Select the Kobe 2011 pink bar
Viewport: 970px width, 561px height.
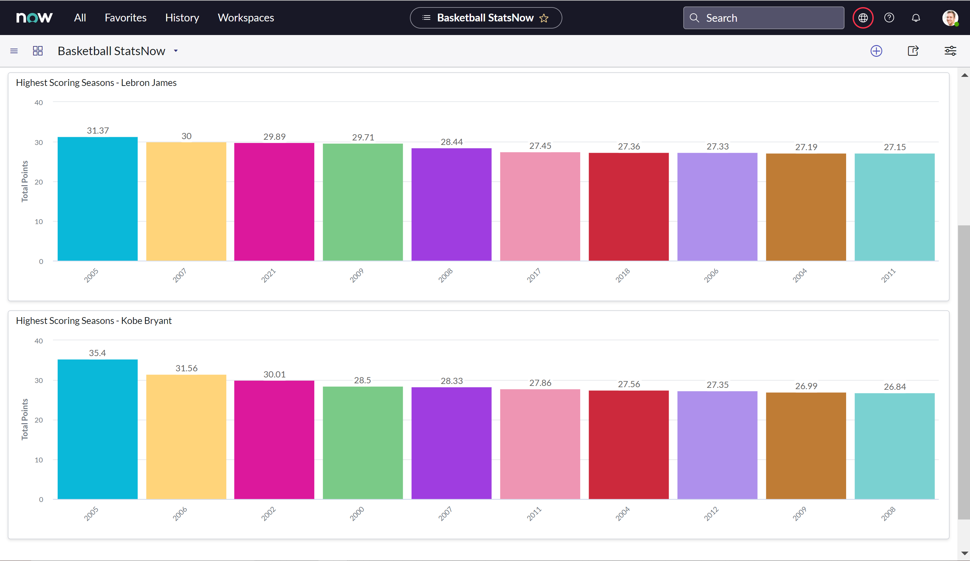[x=540, y=444]
